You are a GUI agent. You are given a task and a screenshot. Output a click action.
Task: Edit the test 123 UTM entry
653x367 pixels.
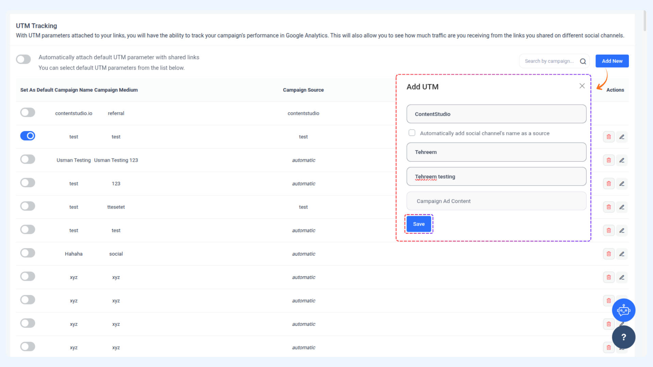tap(622, 183)
